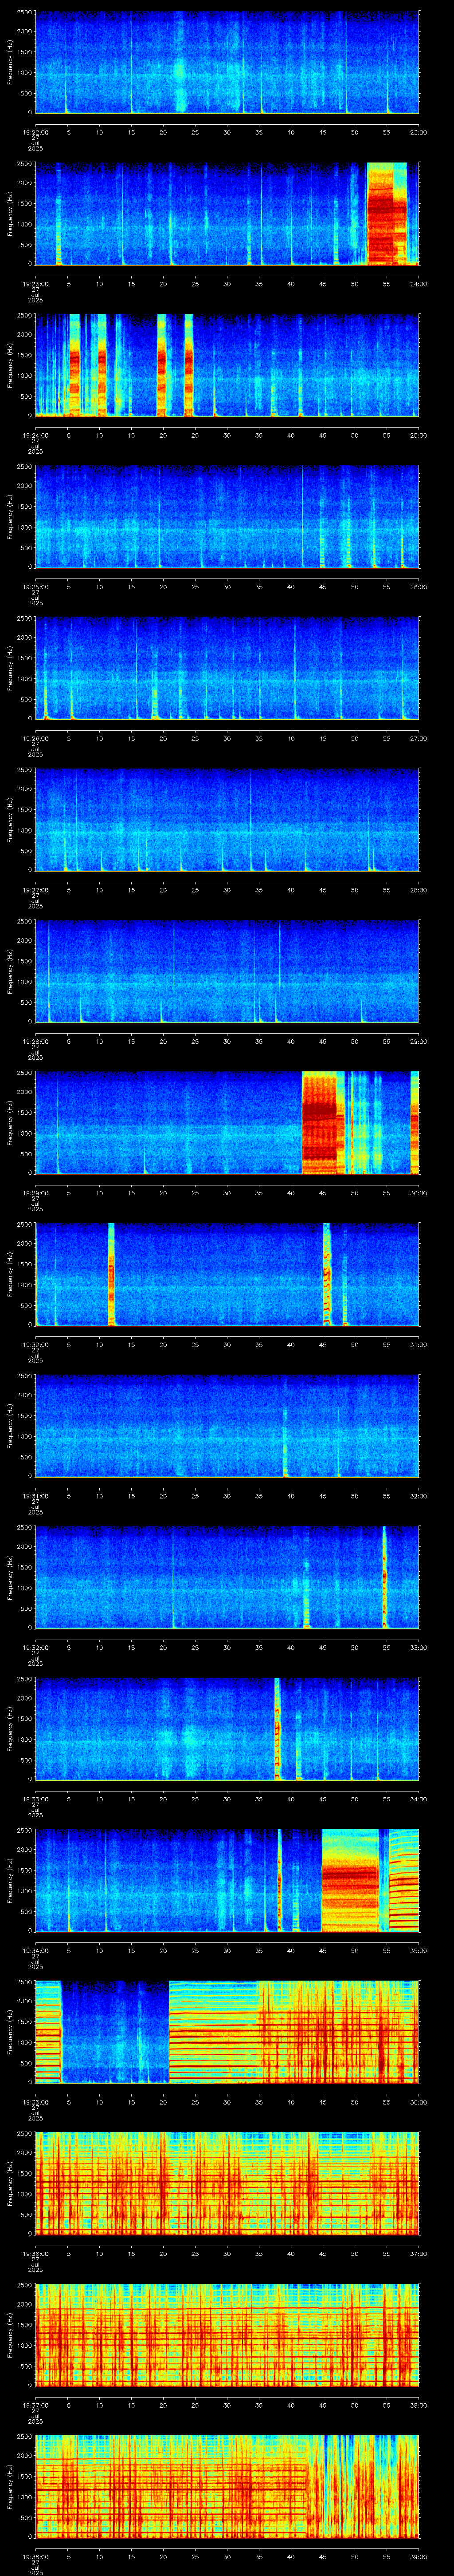Click the 19:29:00 start time label
The width and height of the screenshot is (454, 2576).
[35, 1193]
